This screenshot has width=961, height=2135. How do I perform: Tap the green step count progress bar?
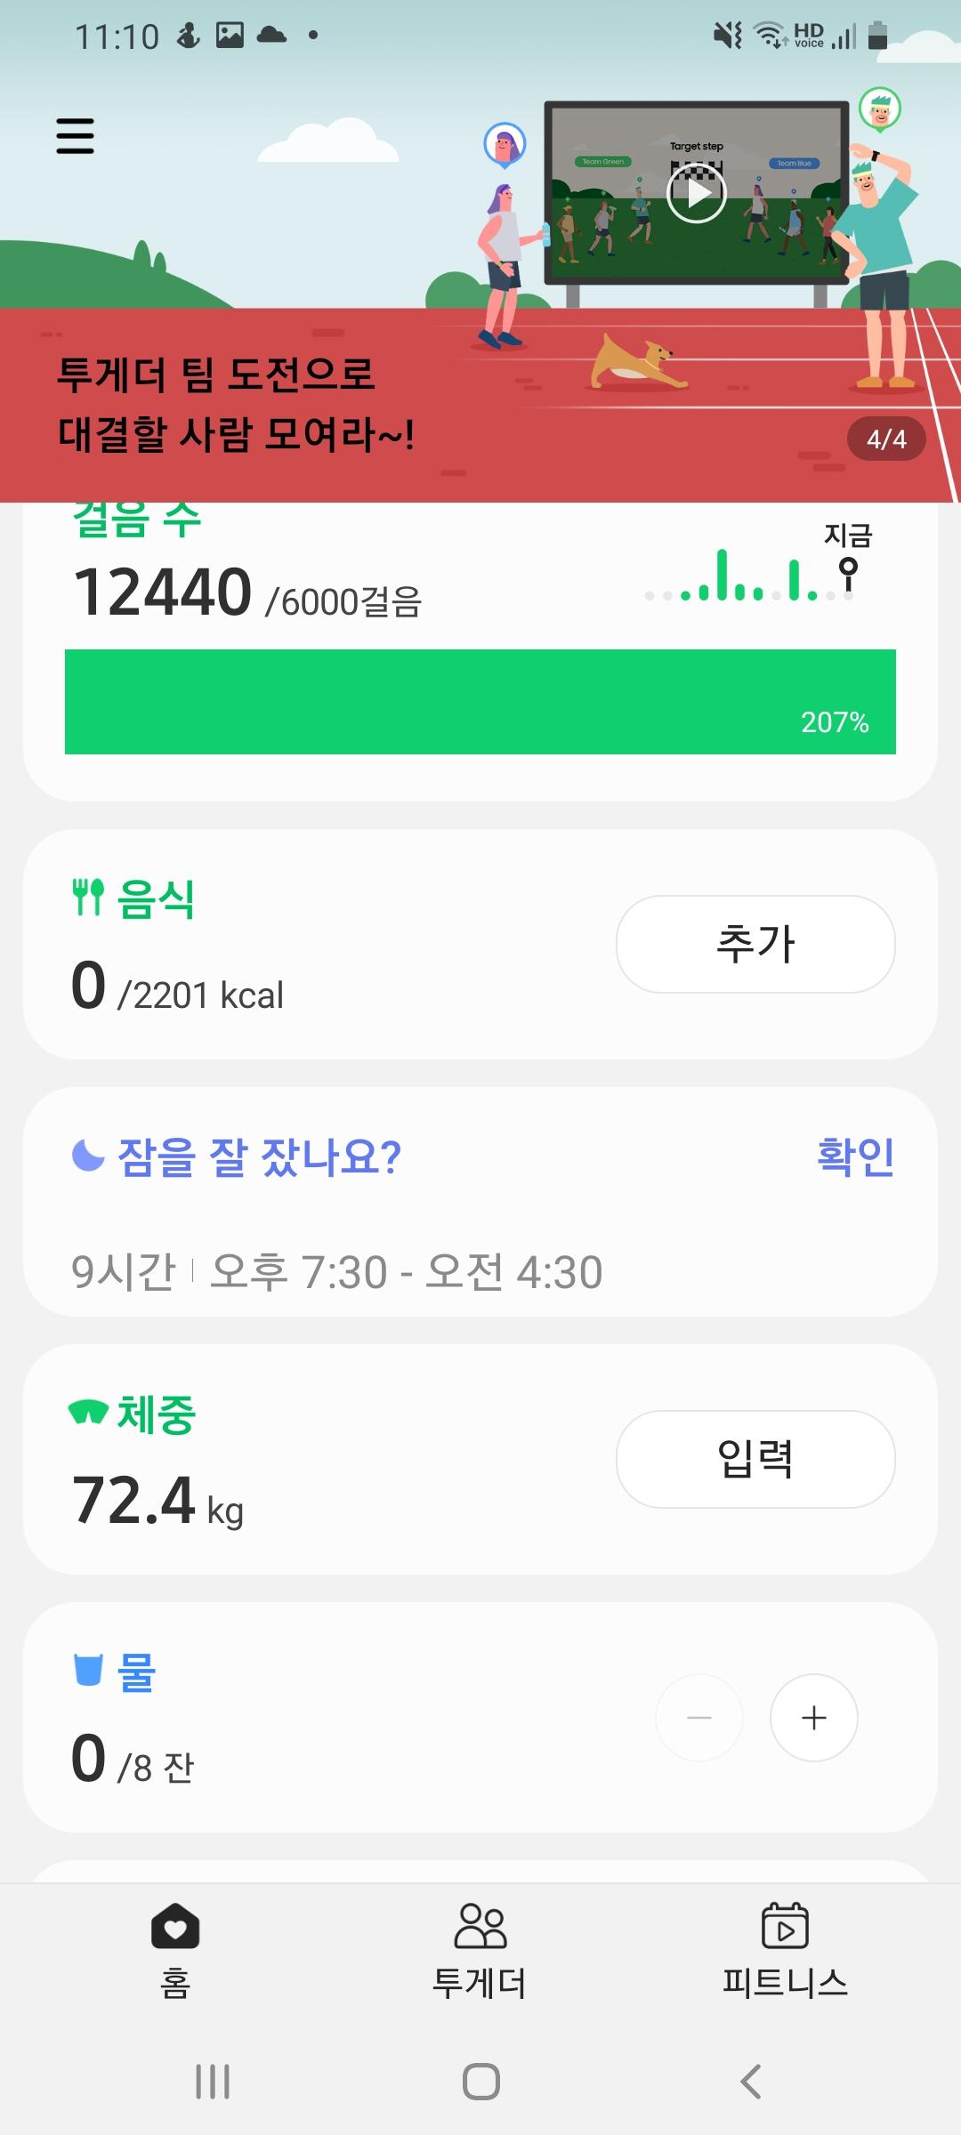480,702
